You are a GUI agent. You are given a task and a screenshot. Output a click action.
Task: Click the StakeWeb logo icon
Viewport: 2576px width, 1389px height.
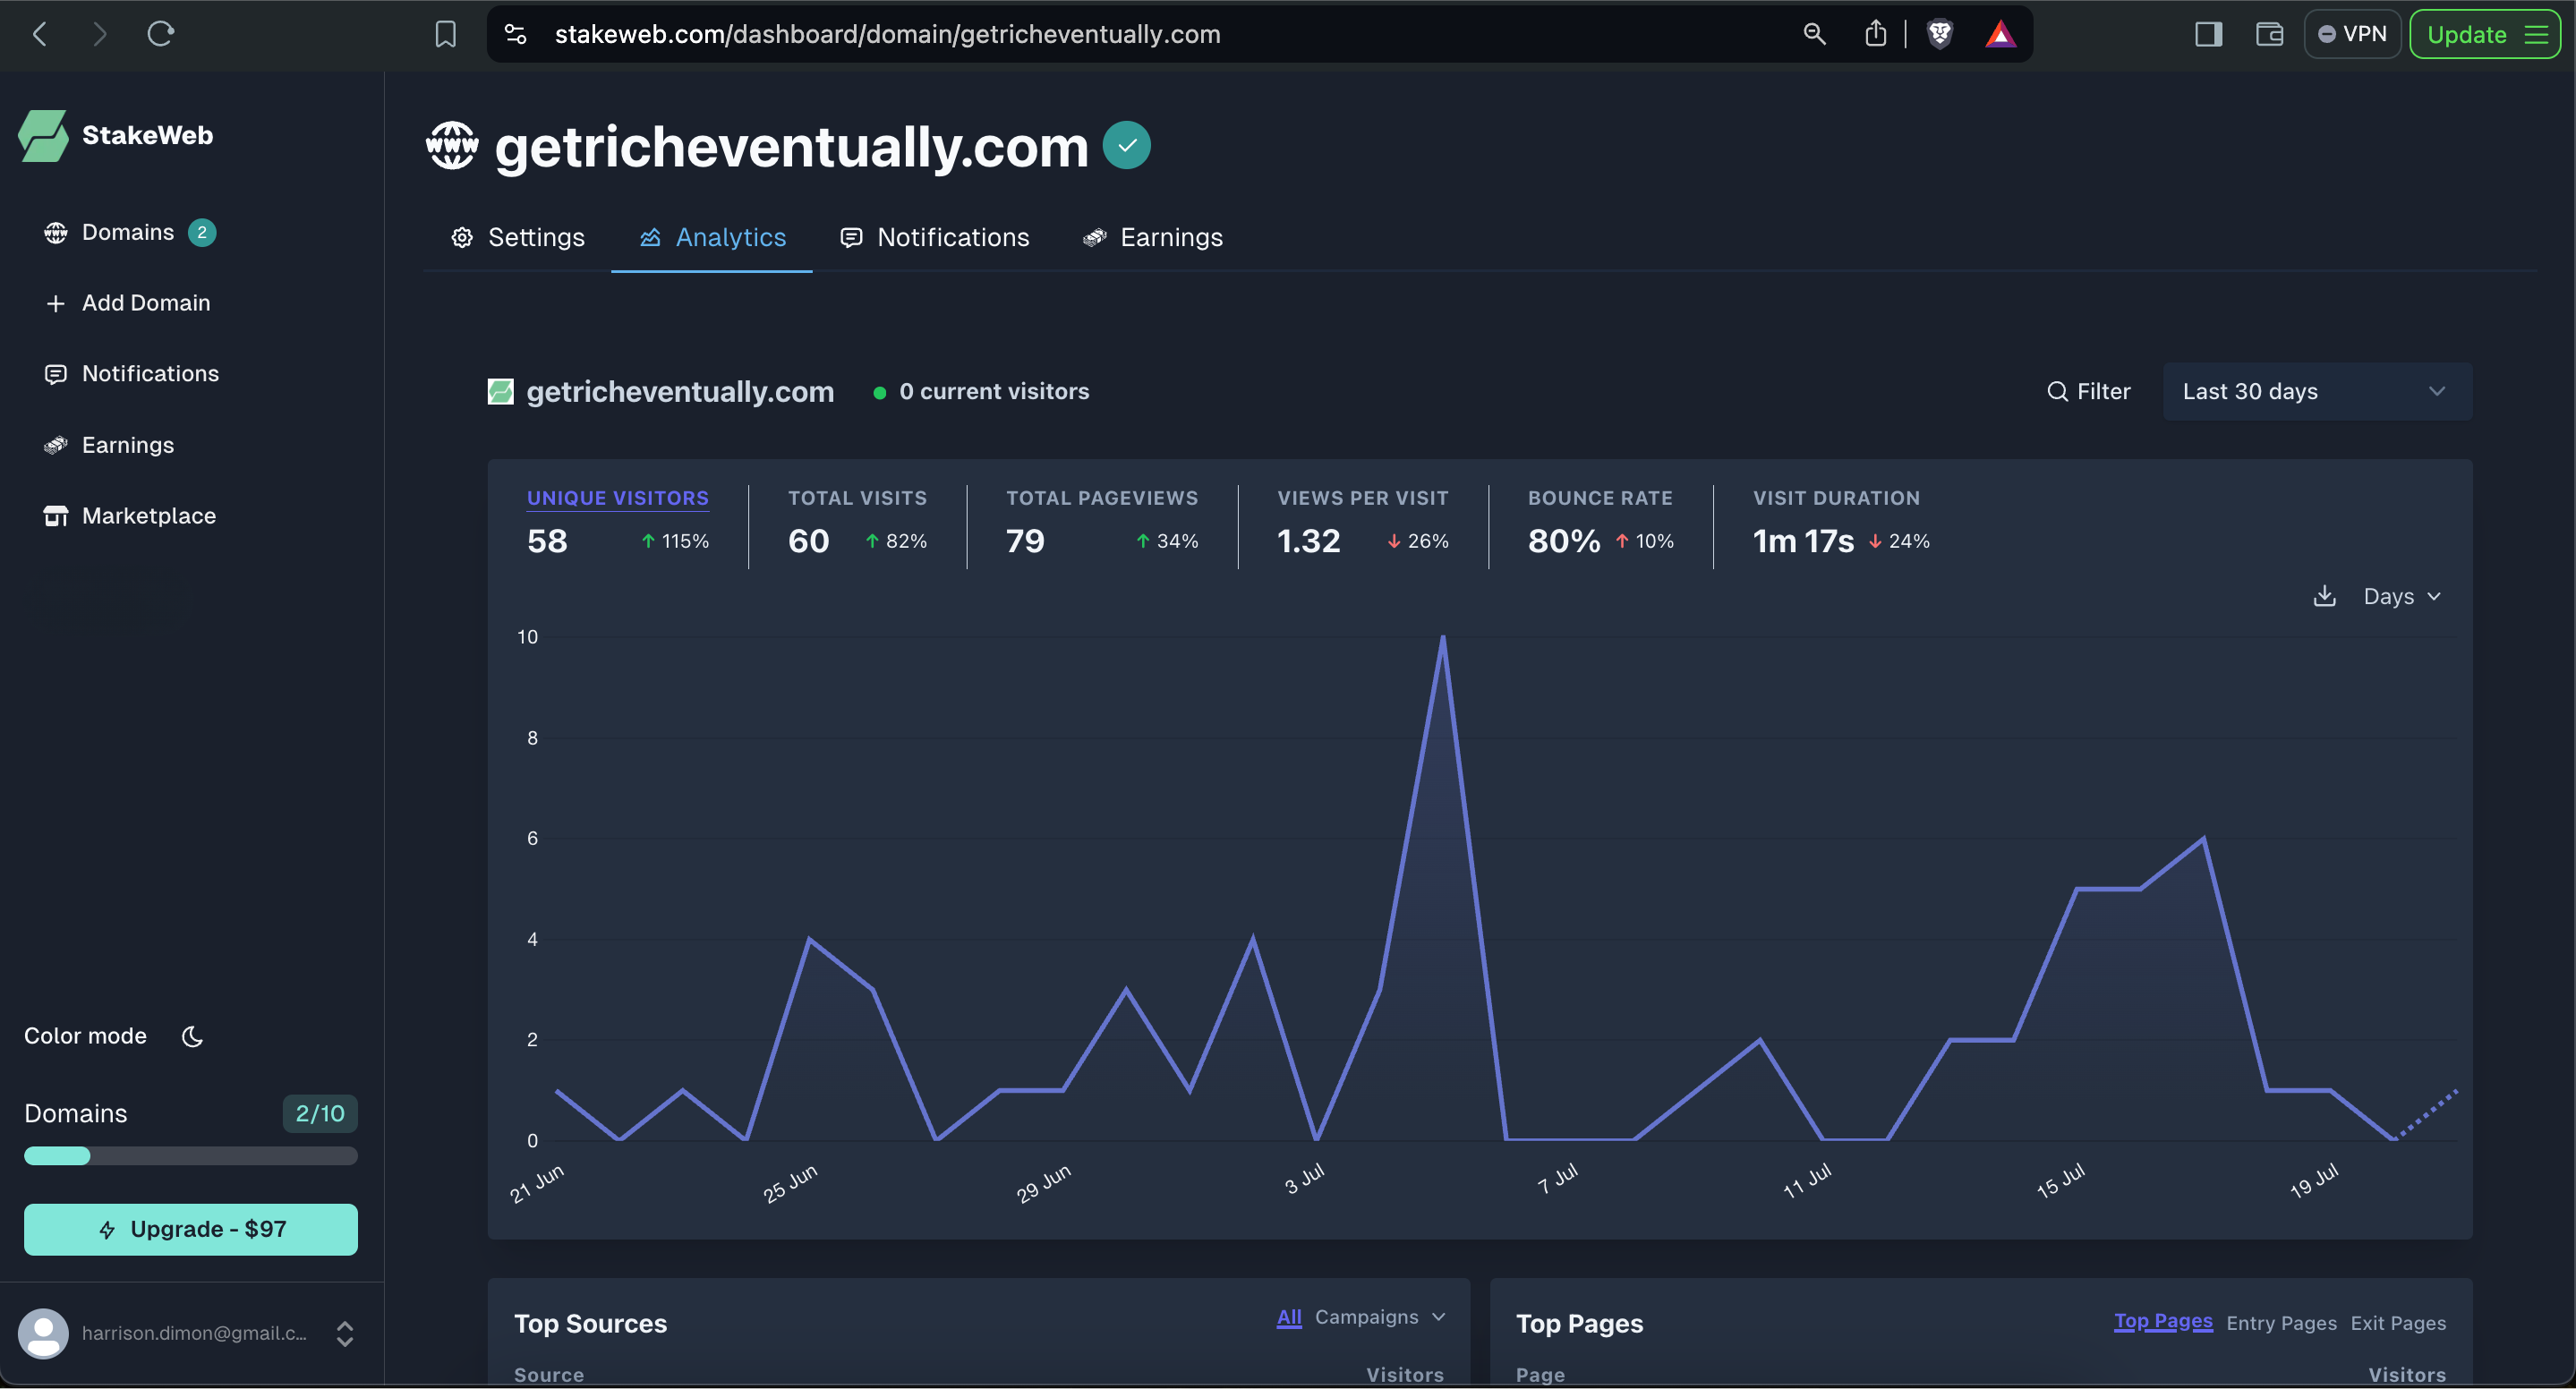[x=43, y=135]
